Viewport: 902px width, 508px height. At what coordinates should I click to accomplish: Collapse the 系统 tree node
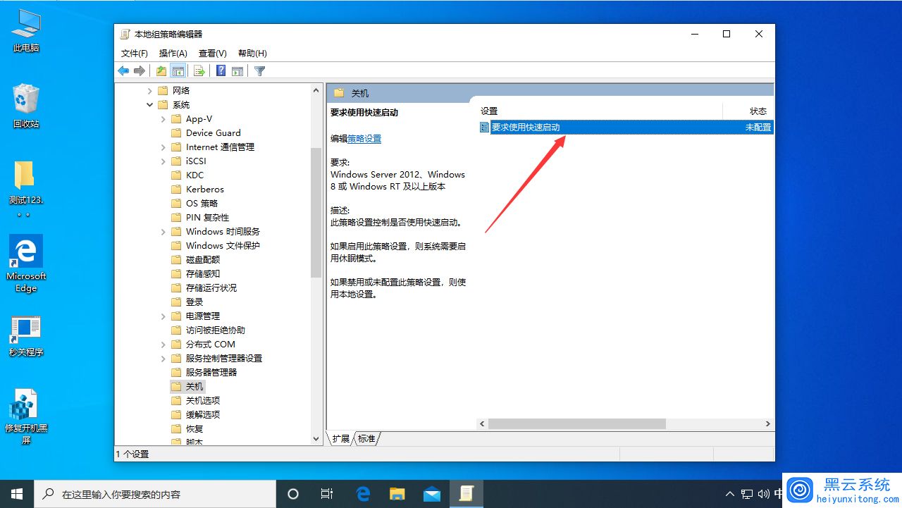(149, 105)
